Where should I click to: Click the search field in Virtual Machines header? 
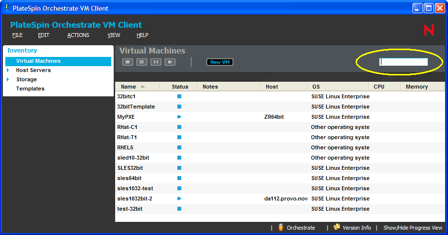point(403,62)
